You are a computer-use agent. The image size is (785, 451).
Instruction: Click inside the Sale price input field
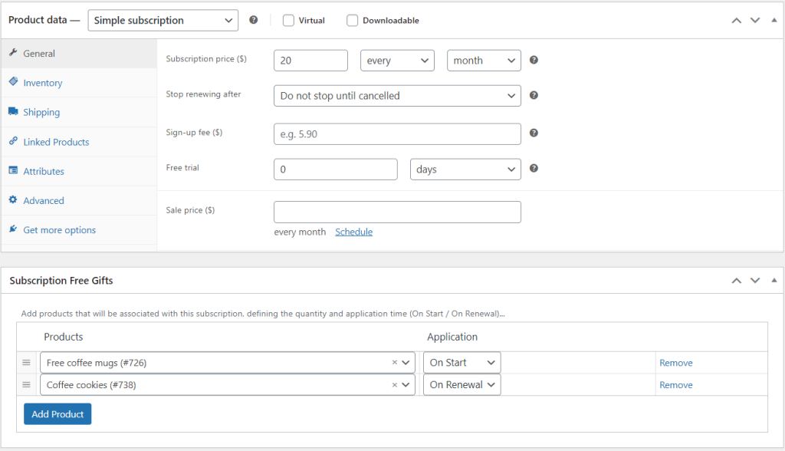(x=397, y=212)
